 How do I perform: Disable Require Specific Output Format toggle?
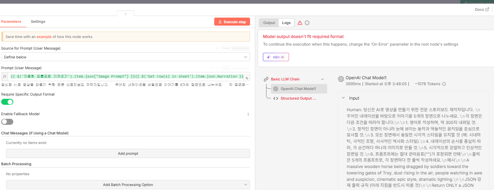click(x=7, y=102)
